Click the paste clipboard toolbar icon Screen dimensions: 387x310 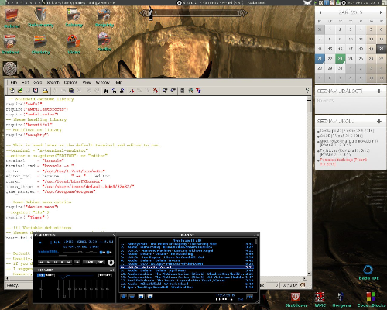[71, 91]
